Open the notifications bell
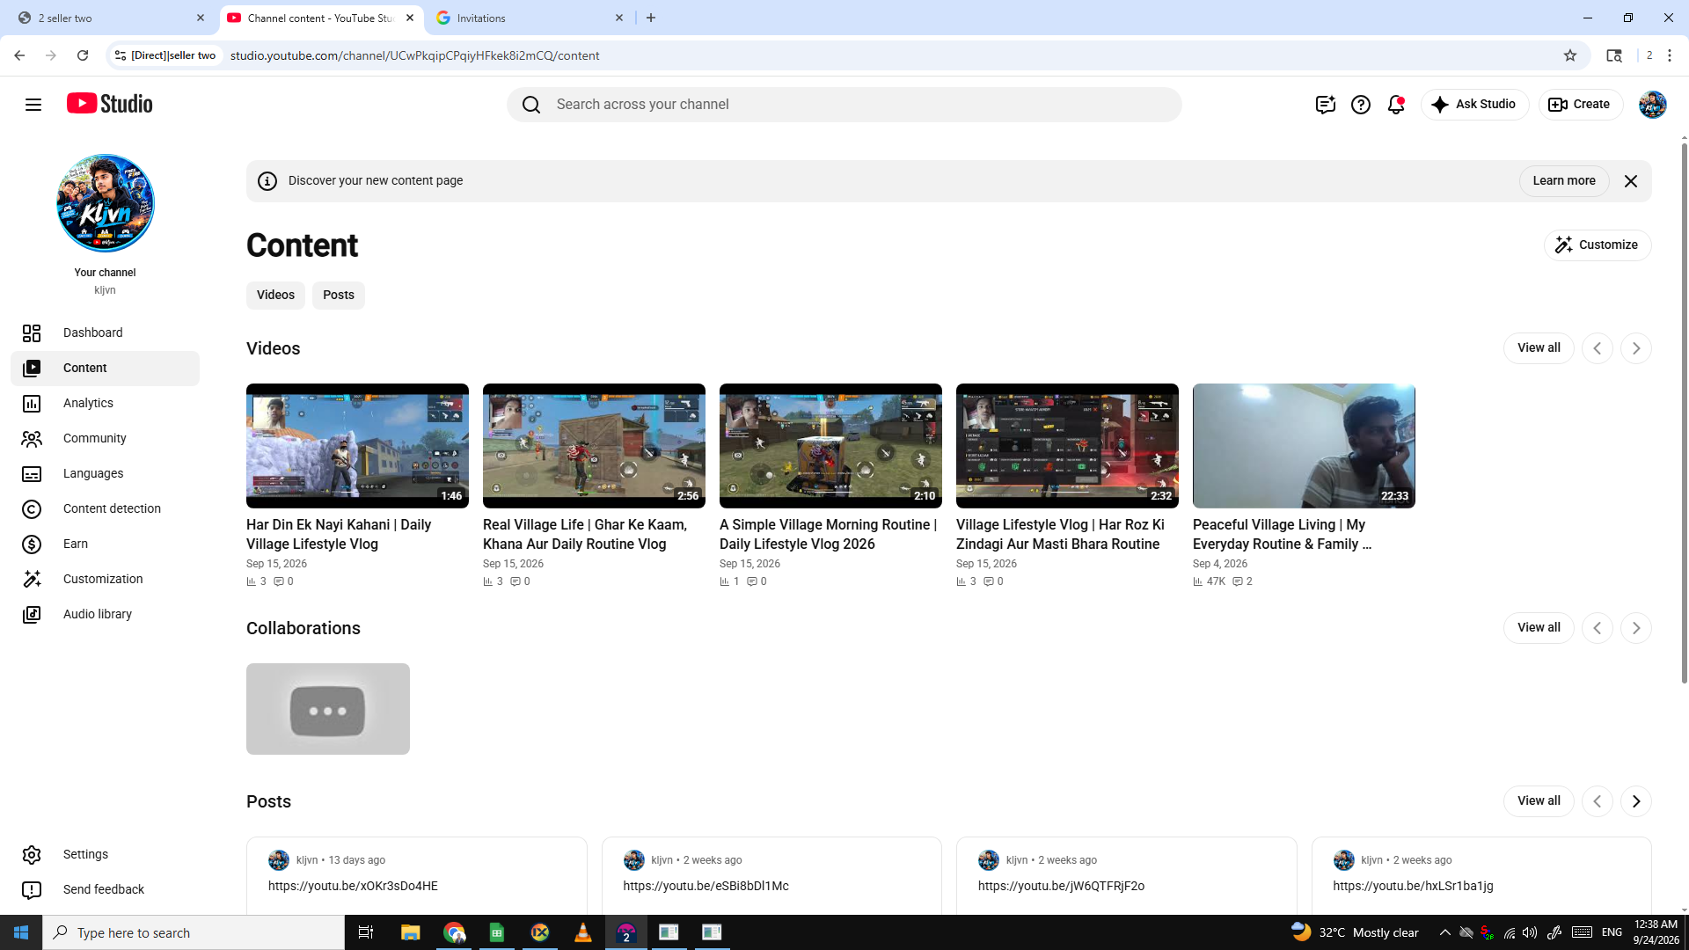1689x950 pixels. 1396,105
